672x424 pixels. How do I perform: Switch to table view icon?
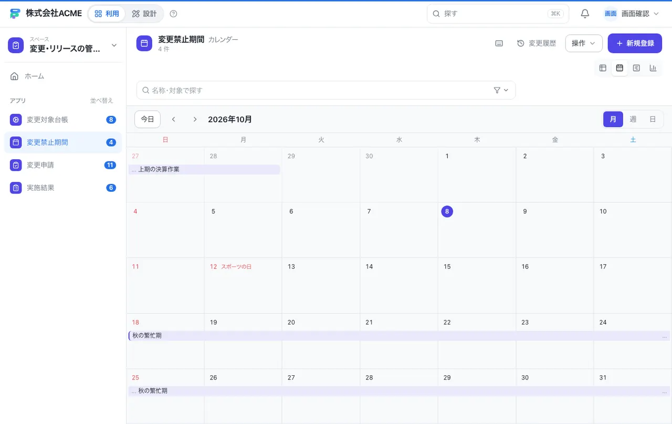(x=603, y=68)
